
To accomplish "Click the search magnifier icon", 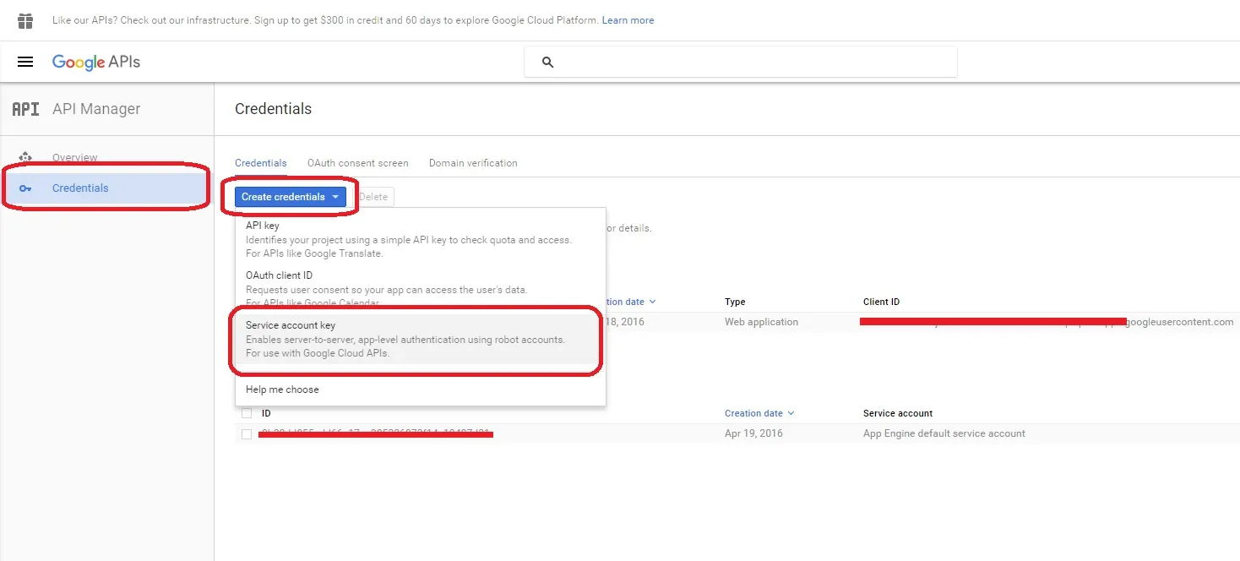I will [x=547, y=63].
